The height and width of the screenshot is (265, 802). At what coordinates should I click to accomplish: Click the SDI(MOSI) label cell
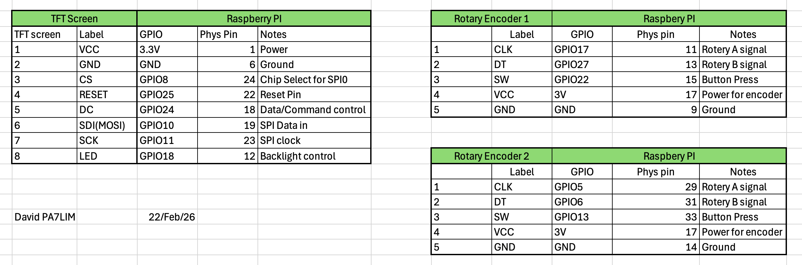(x=106, y=125)
